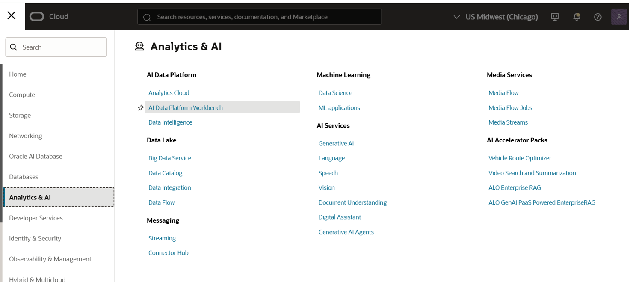This screenshot has width=630, height=282.
Task: Open the Cloud Shell developer tools icon
Action: pos(555,17)
